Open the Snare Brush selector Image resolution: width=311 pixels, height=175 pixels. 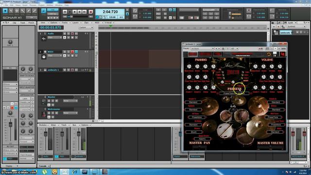click(x=193, y=132)
